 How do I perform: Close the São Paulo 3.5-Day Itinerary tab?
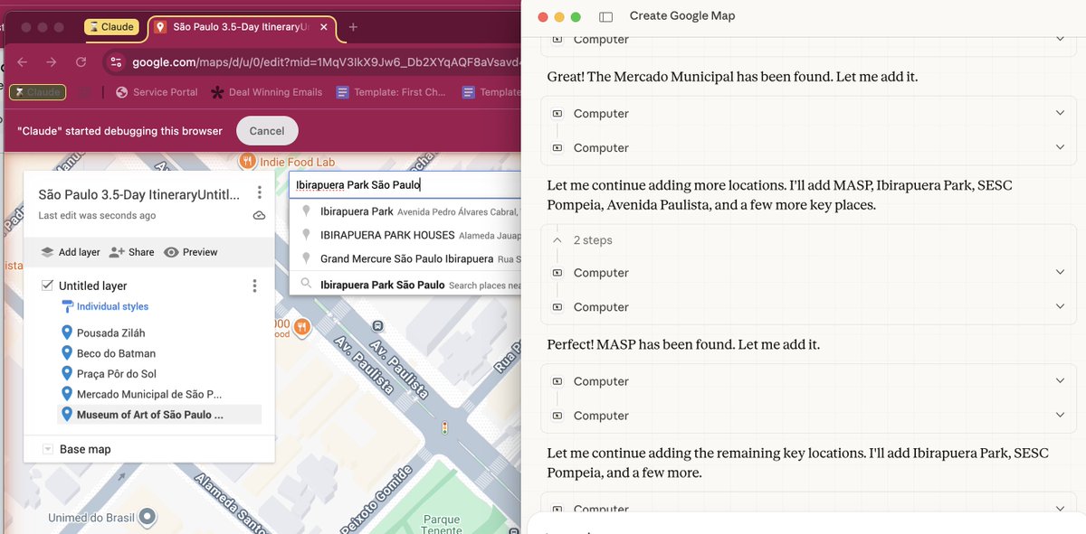pos(324,27)
